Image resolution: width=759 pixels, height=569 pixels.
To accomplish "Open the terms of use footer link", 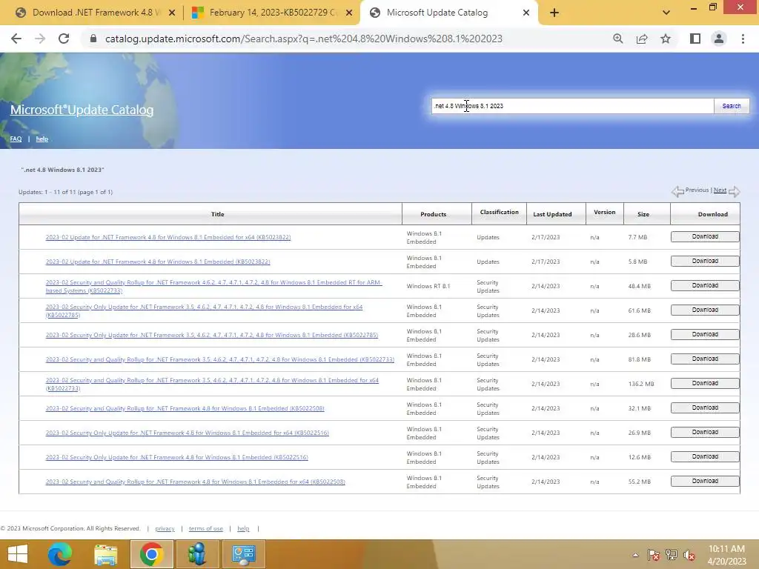I will click(206, 528).
